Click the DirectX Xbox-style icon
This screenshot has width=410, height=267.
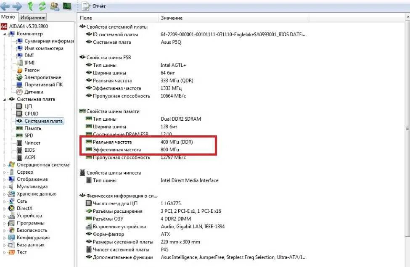[x=11, y=209]
